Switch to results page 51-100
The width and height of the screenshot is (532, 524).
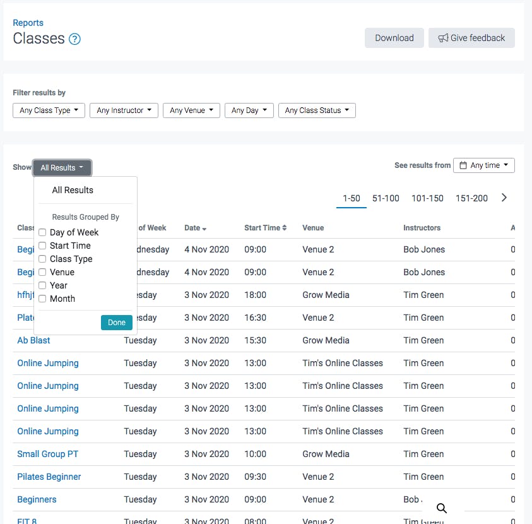point(386,198)
